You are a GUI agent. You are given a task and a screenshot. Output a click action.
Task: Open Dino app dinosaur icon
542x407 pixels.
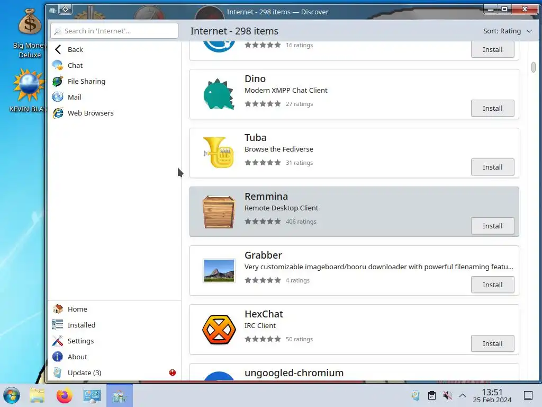[219, 94]
